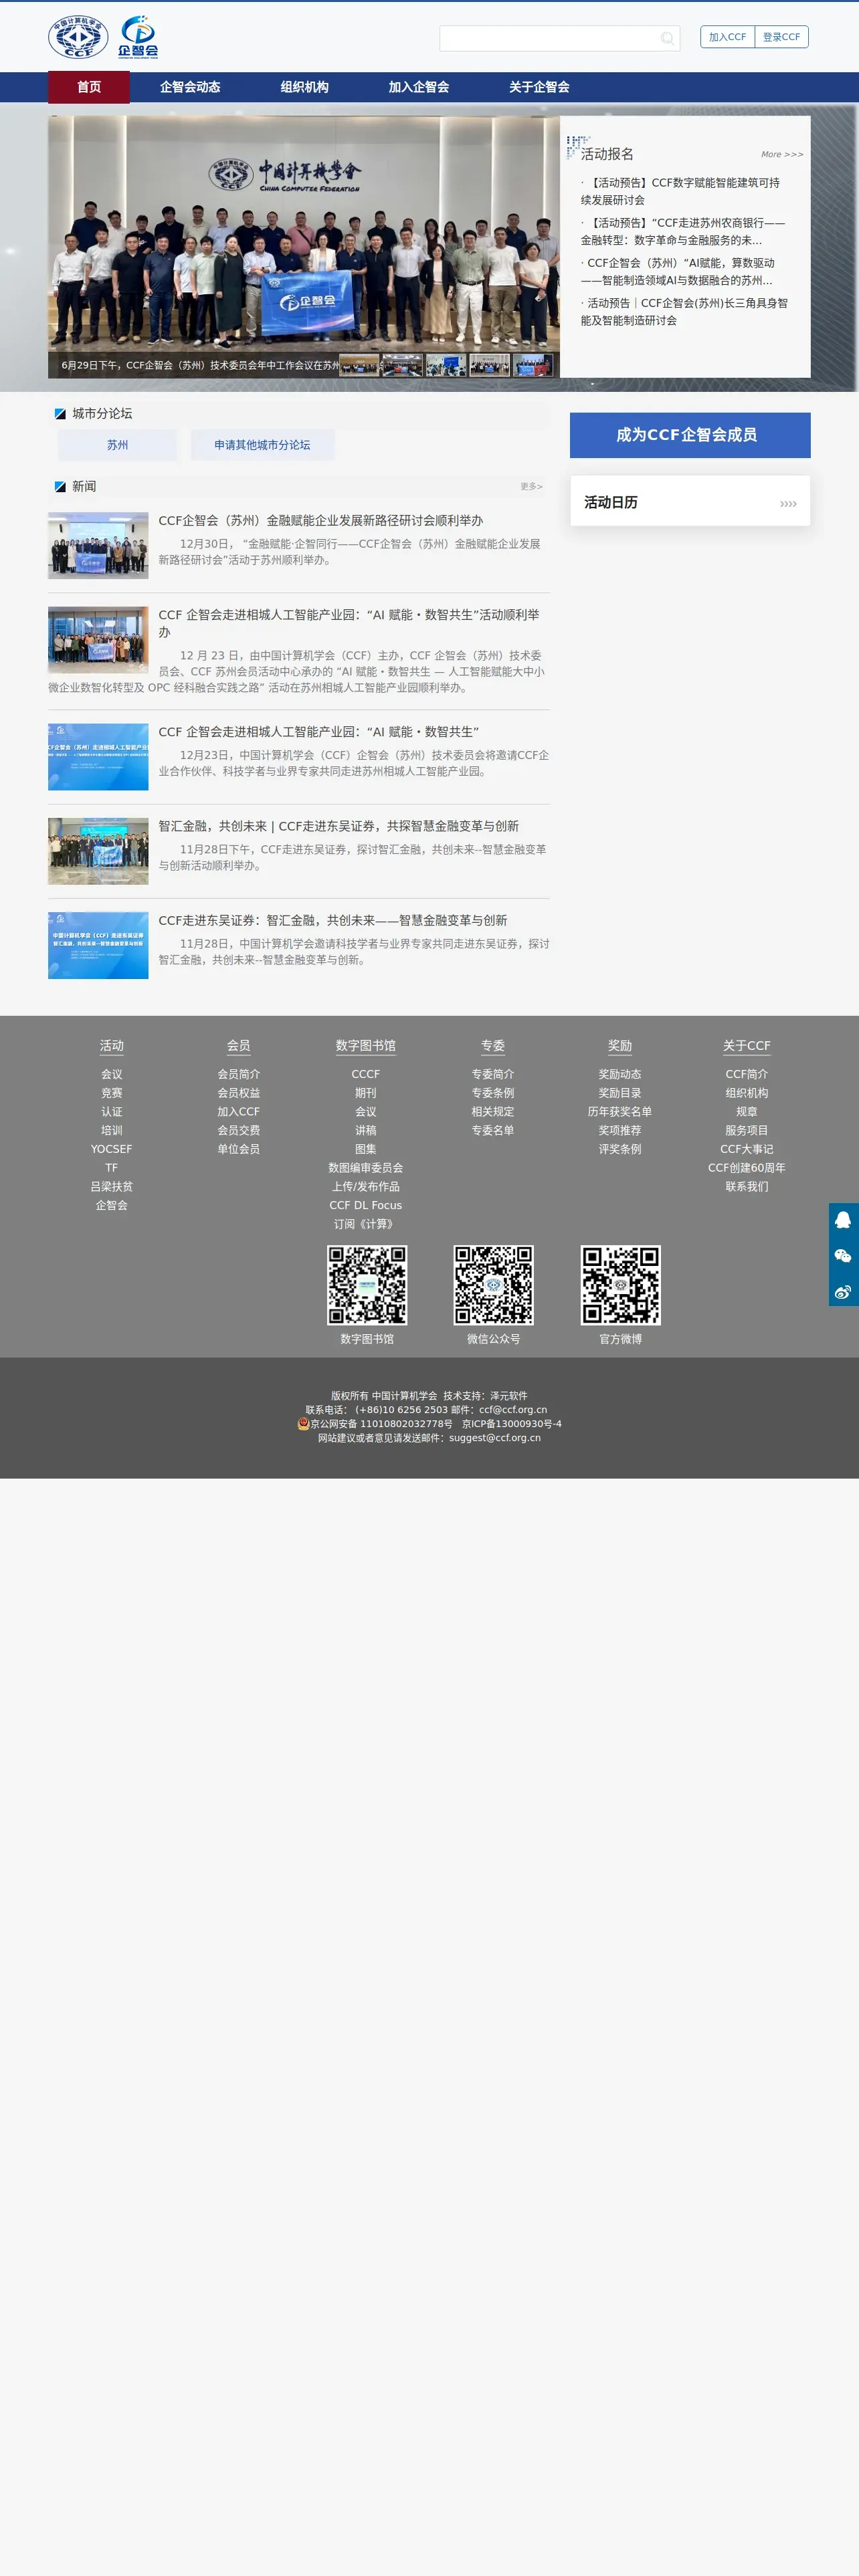Select first carousel thumbnail under banner
Screen dimensions: 859x2576
point(360,365)
